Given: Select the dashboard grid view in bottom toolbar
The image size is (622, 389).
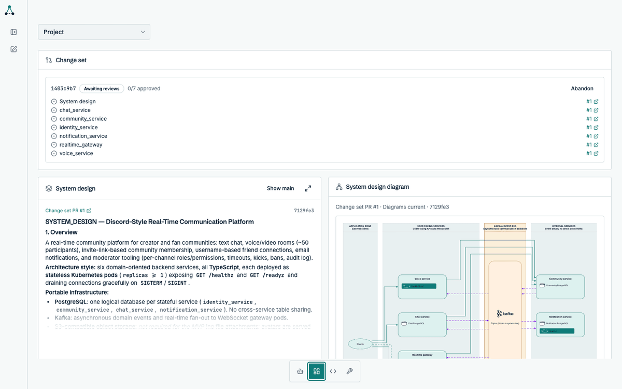Looking at the screenshot, I should click(316, 371).
